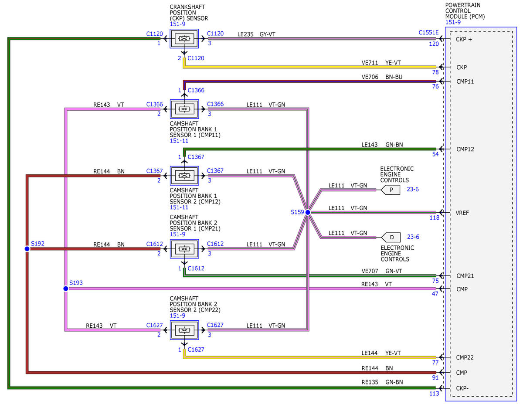Viewport: 523px width, 404px height.
Task: Follow the 23-6 link beside tag D
Action: [x=413, y=237]
